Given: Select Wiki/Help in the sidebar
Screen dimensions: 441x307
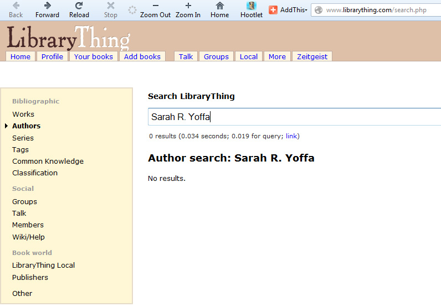Looking at the screenshot, I should tap(28, 237).
